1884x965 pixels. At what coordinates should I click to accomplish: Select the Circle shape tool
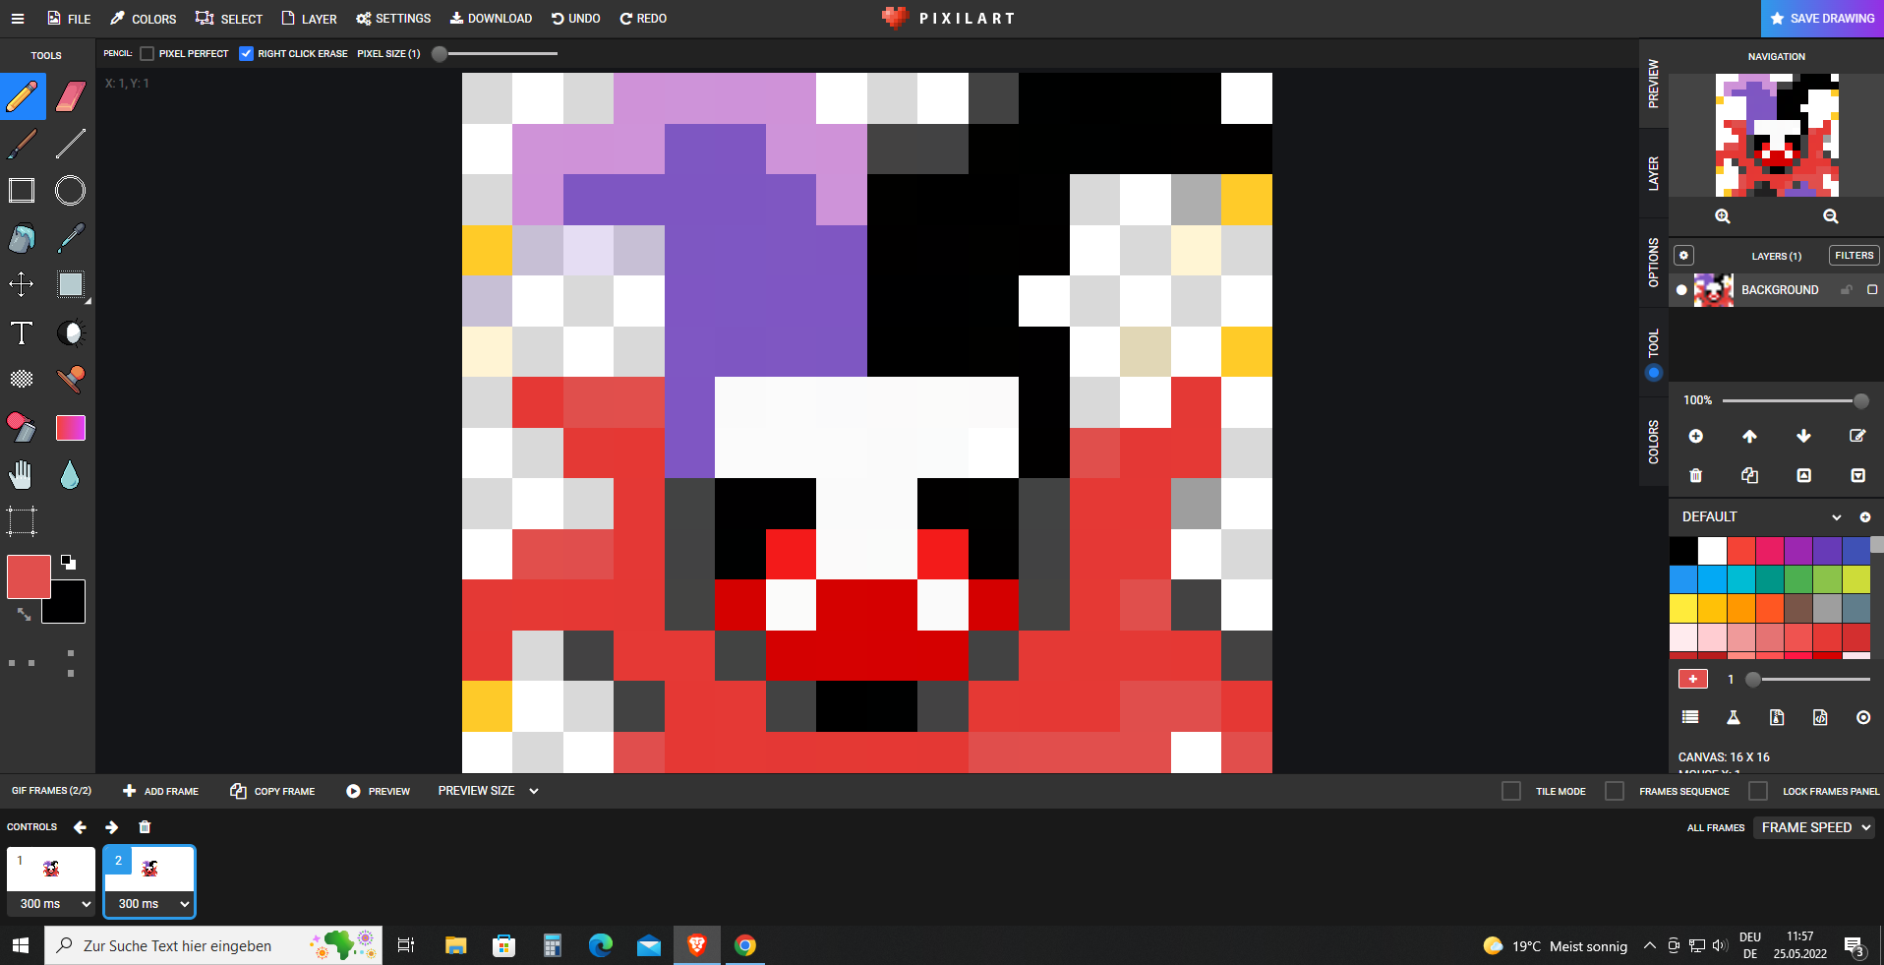click(71, 191)
